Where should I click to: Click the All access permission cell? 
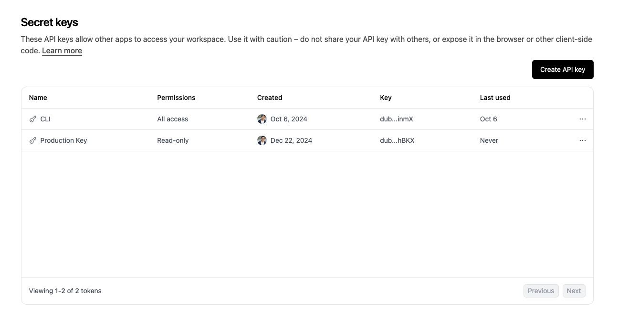[173, 119]
